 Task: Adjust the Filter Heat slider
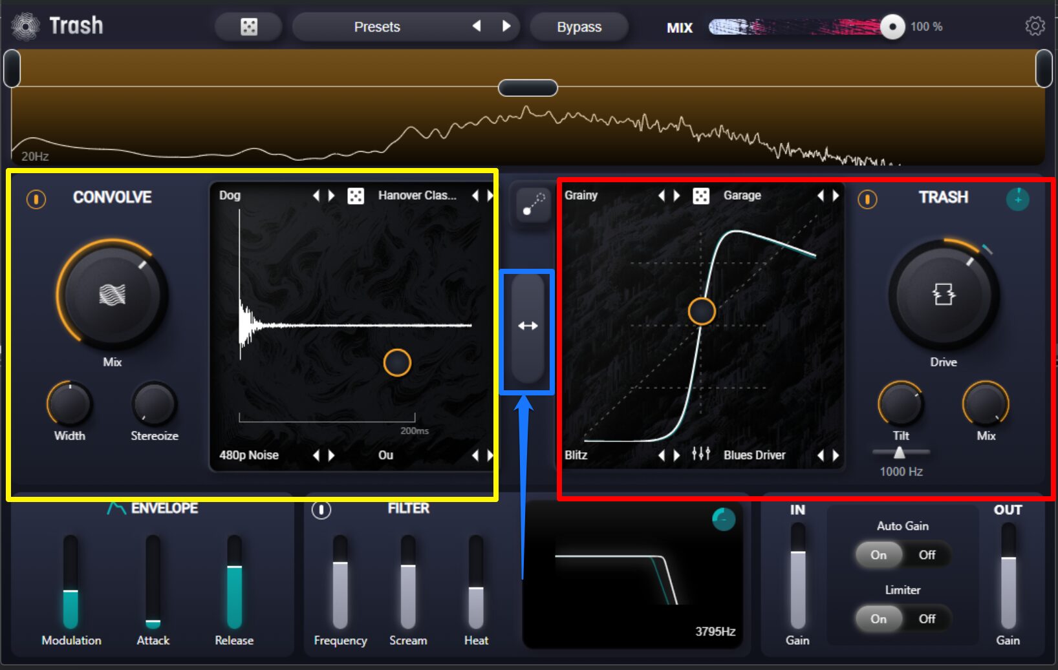pos(476,581)
